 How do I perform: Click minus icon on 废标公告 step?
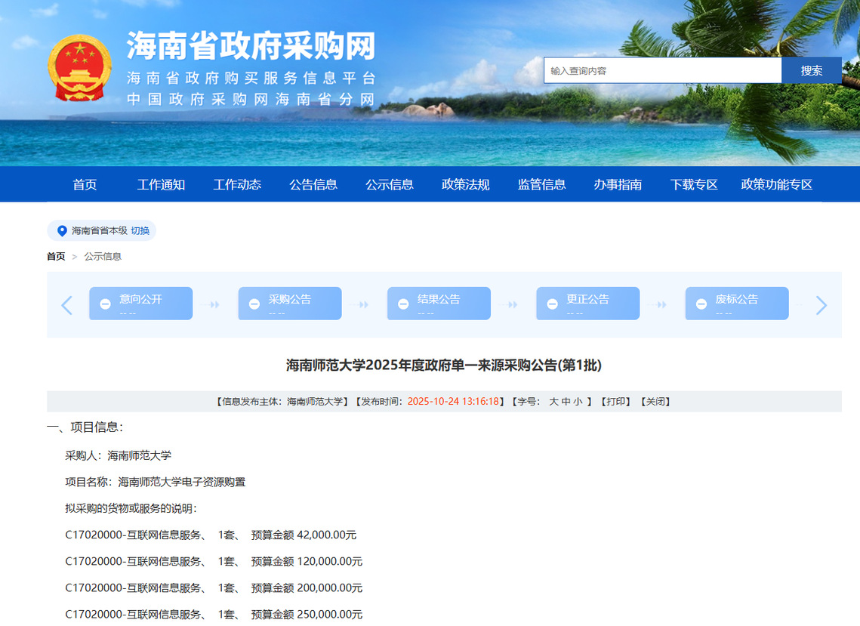pyautogui.click(x=701, y=304)
